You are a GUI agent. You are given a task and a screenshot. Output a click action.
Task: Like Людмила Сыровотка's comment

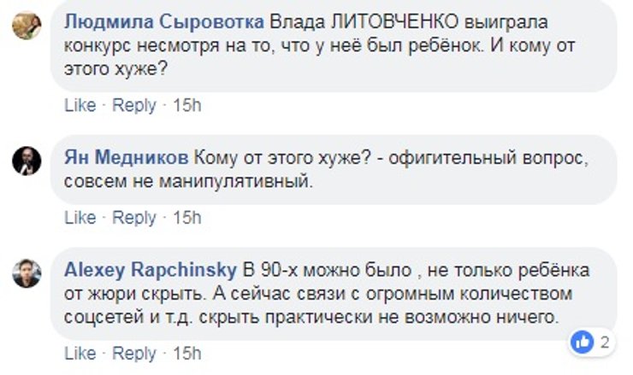(80, 106)
